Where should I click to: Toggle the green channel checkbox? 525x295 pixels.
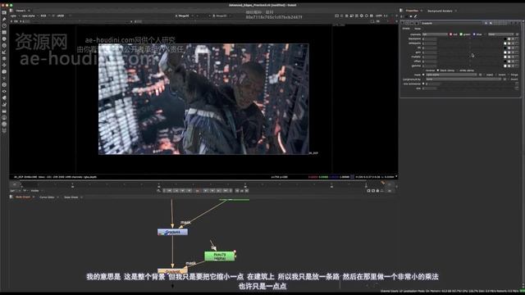[x=461, y=34]
